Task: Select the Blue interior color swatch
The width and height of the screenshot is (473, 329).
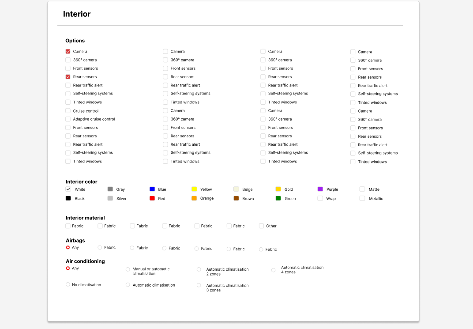Action: pyautogui.click(x=152, y=189)
